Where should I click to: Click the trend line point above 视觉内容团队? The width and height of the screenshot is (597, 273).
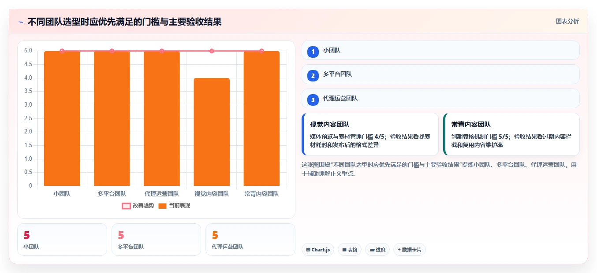click(x=212, y=51)
